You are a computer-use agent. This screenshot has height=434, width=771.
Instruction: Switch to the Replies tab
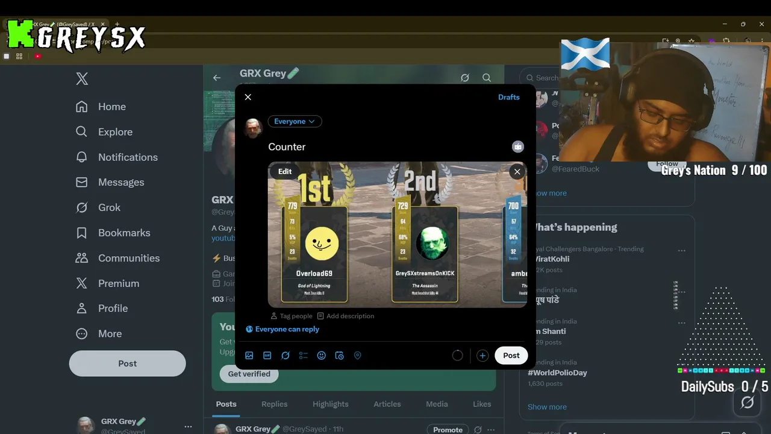(275, 404)
